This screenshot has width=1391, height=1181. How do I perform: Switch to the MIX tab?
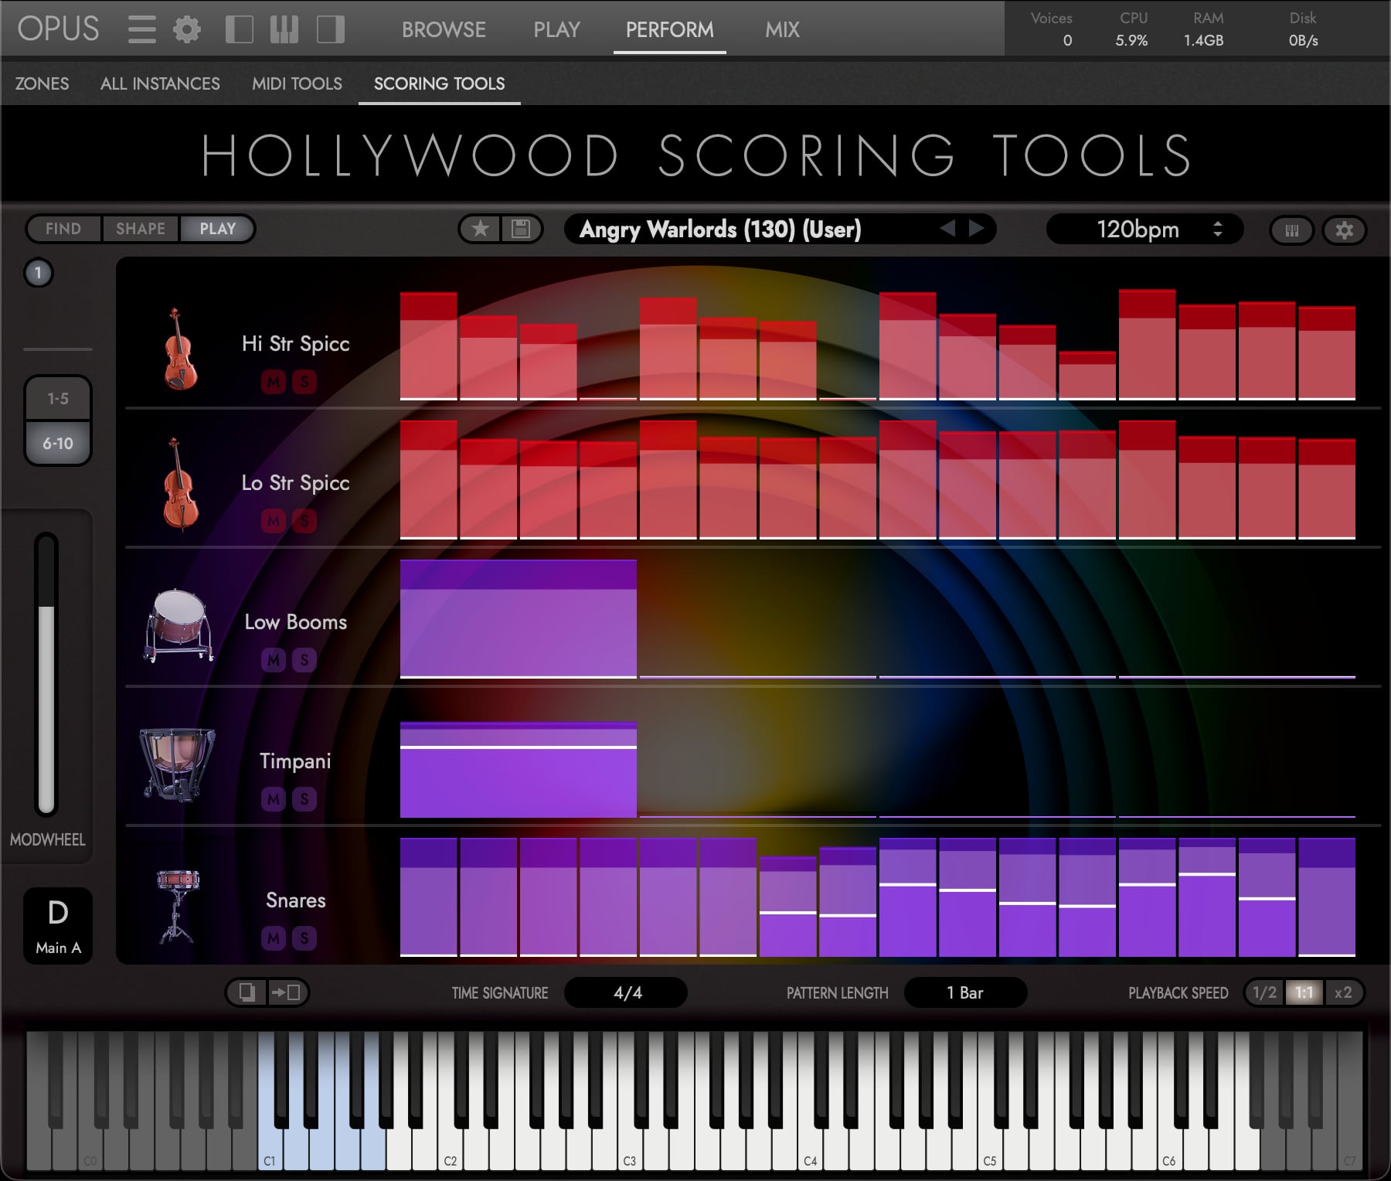(x=782, y=29)
